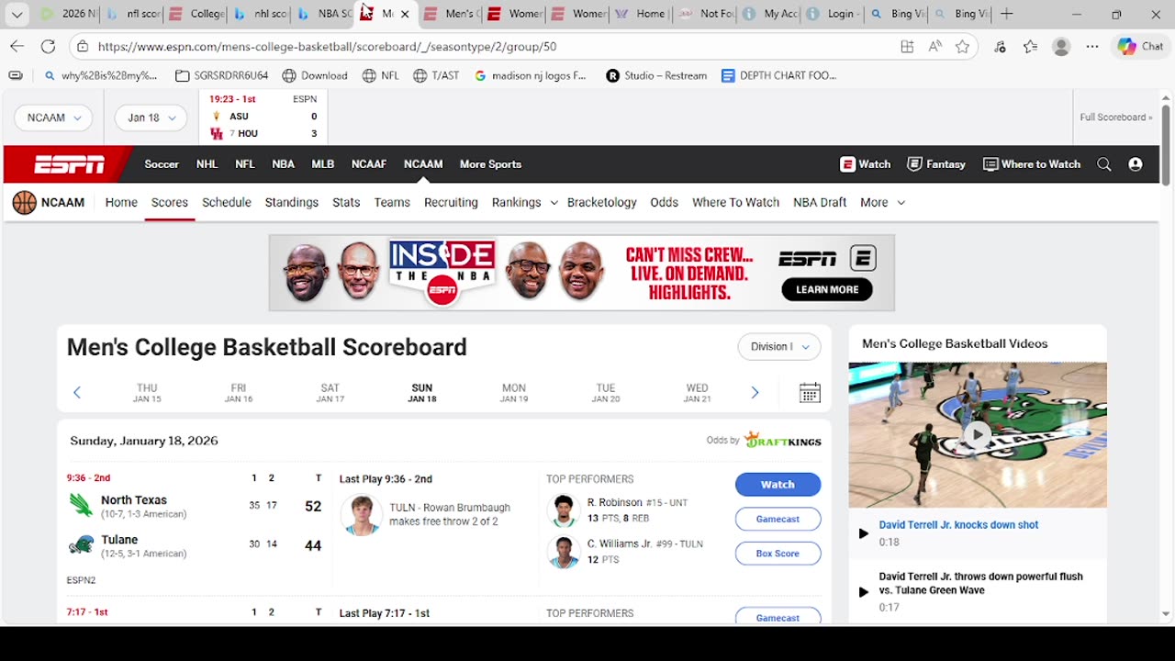
Task: Open the split screen icon in address bar
Action: (907, 46)
